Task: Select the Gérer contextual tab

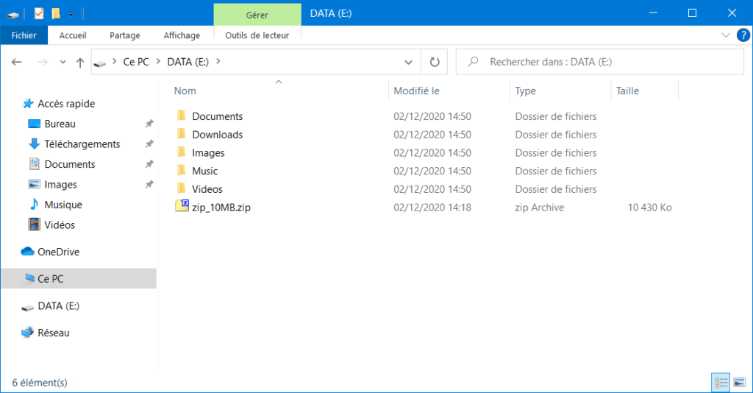Action: point(257,15)
